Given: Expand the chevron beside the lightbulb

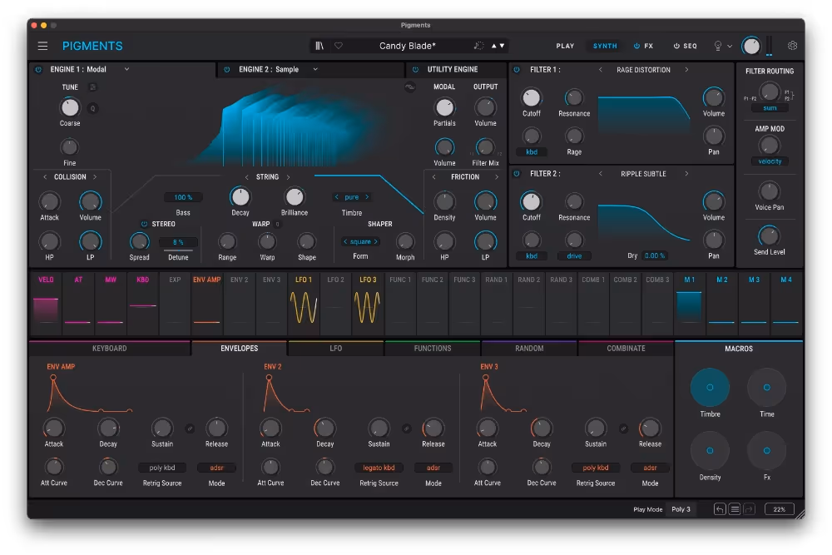Looking at the screenshot, I should tap(730, 46).
